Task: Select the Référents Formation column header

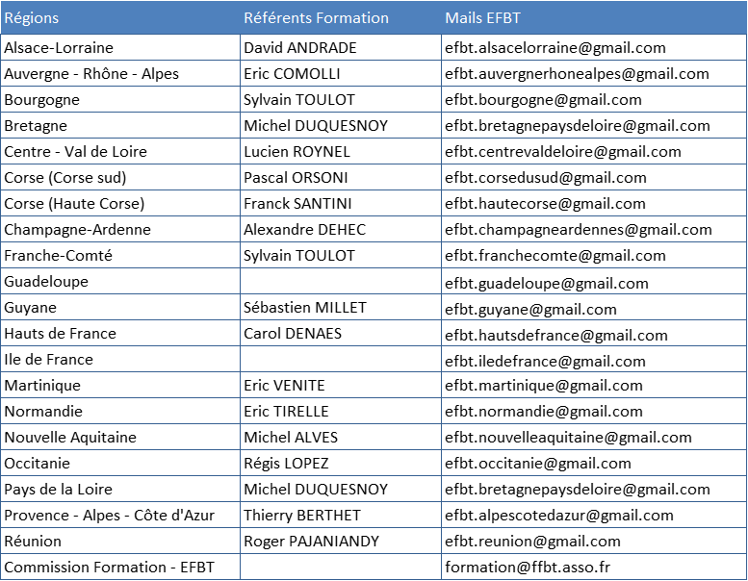Action: [x=341, y=18]
